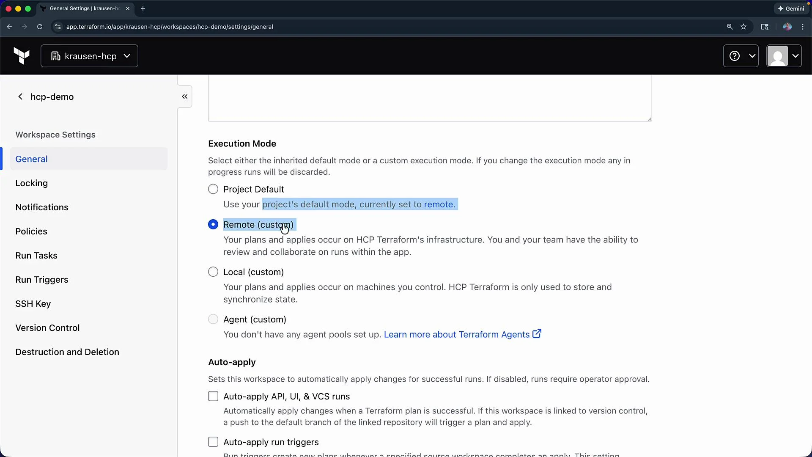
Task: Open a new browser tab
Action: click(x=143, y=8)
